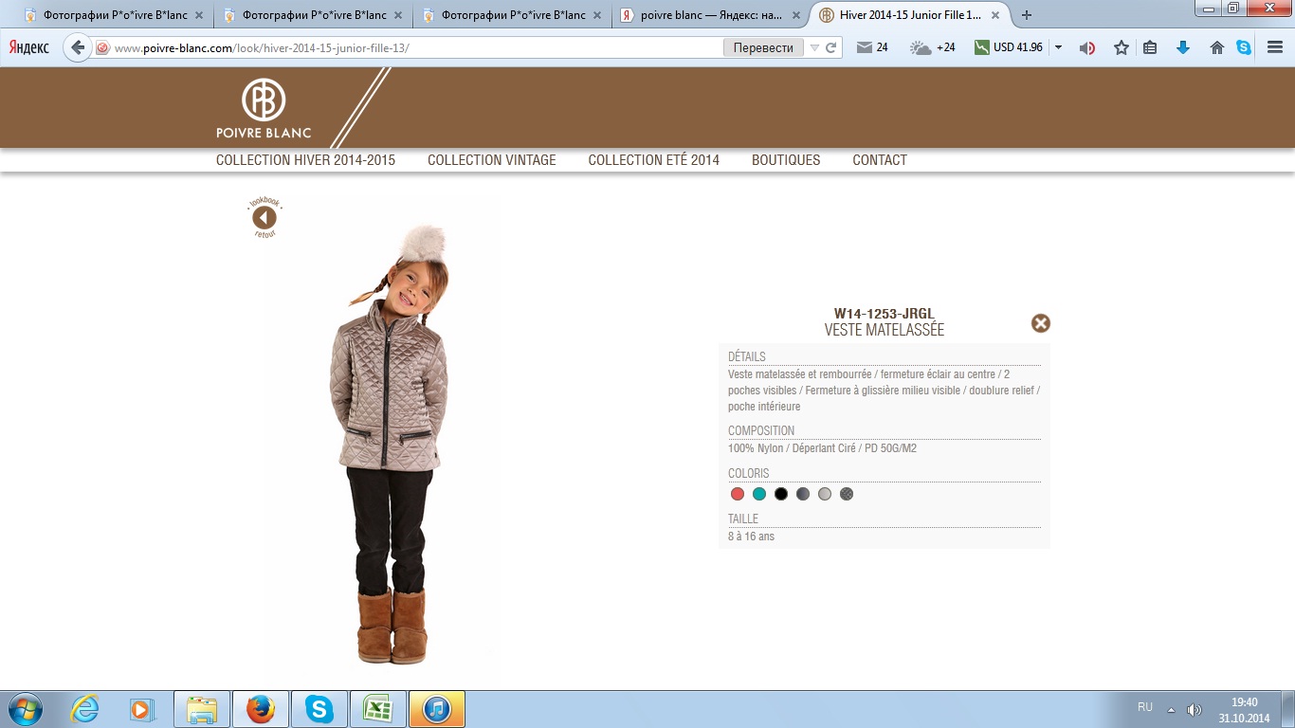Viewport: 1295px width, 728px height.
Task: Select the patterned gray coloris swatch
Action: 847,494
